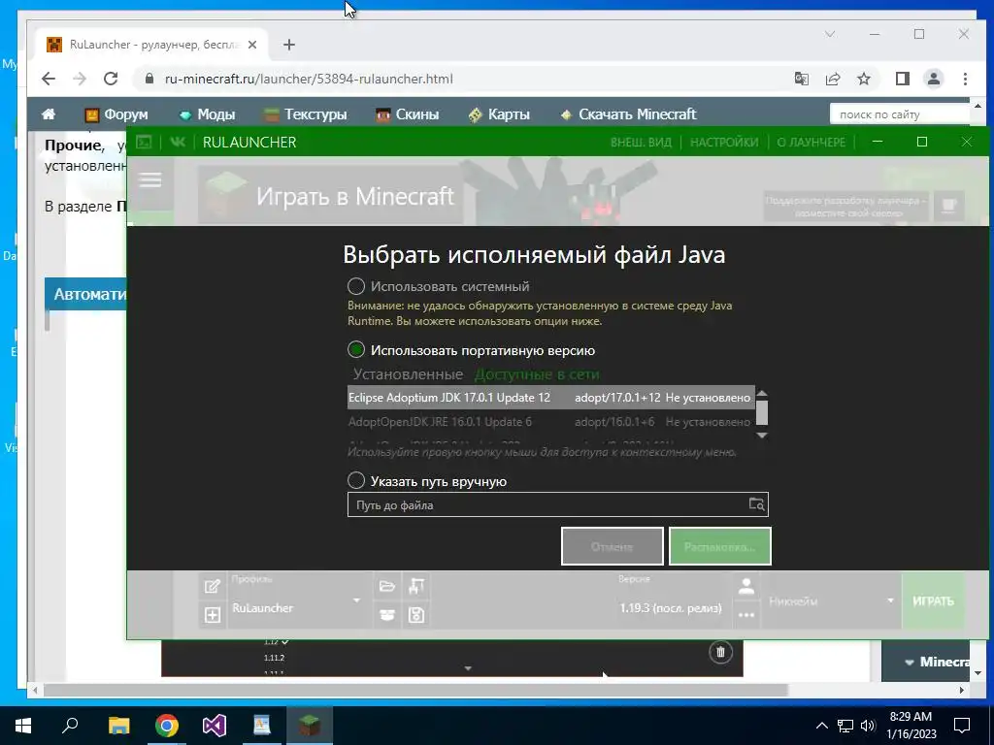Select 'Eclipse Adoptium JDK 17.0.1 Update 12' row
Viewport: 994px width, 745px height.
pyautogui.click(x=551, y=397)
